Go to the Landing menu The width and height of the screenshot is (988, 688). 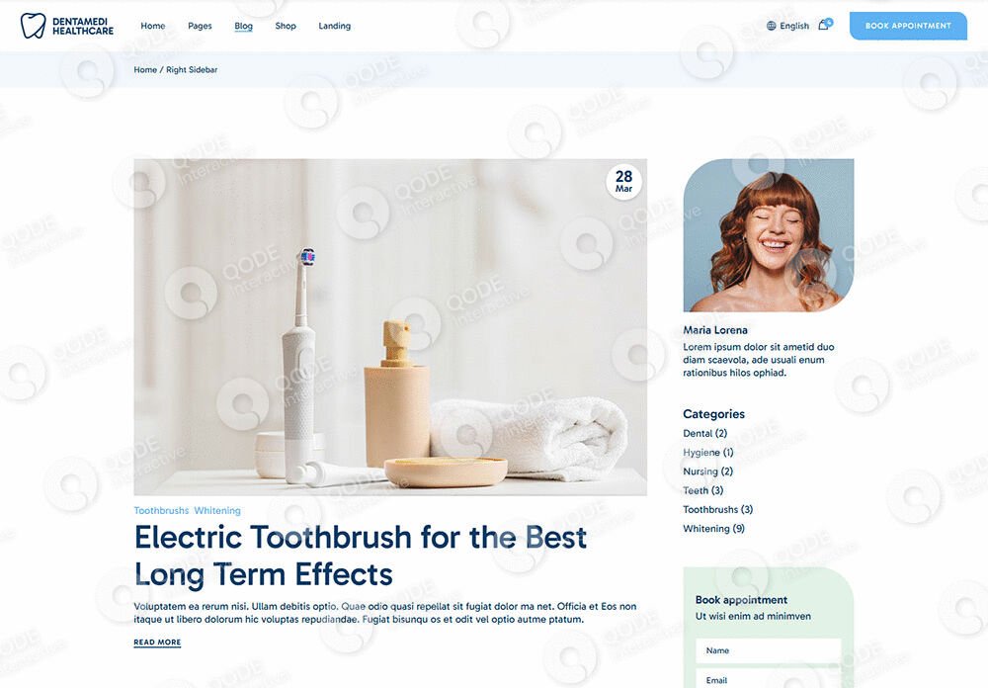(x=335, y=26)
